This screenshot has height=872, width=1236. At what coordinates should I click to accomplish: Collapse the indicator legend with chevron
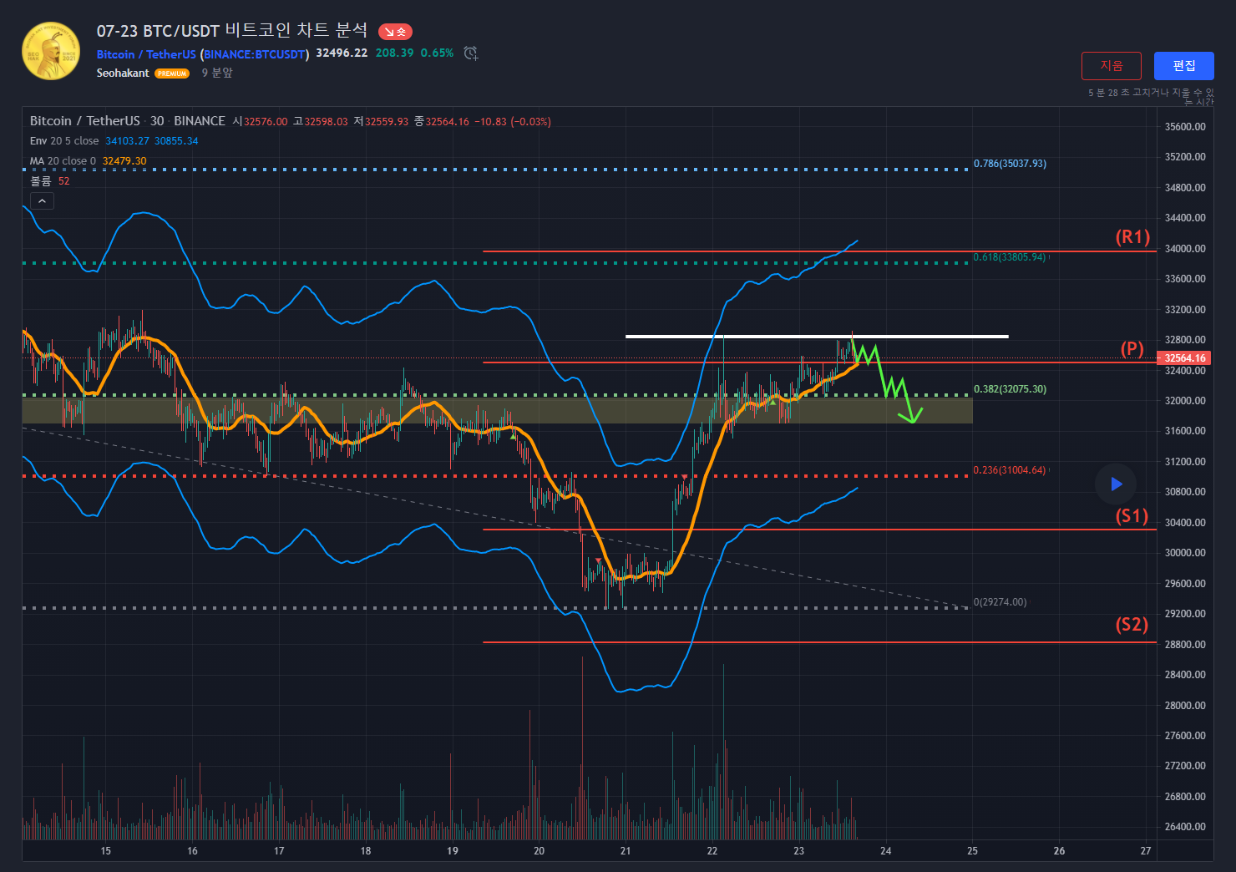tap(42, 200)
